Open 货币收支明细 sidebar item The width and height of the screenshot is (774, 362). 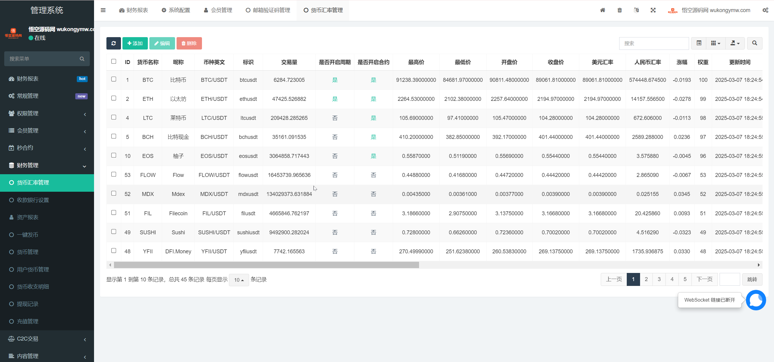coord(47,287)
